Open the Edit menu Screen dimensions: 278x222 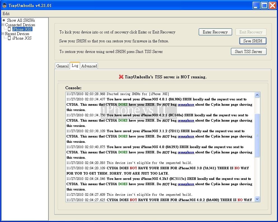(x=6, y=14)
